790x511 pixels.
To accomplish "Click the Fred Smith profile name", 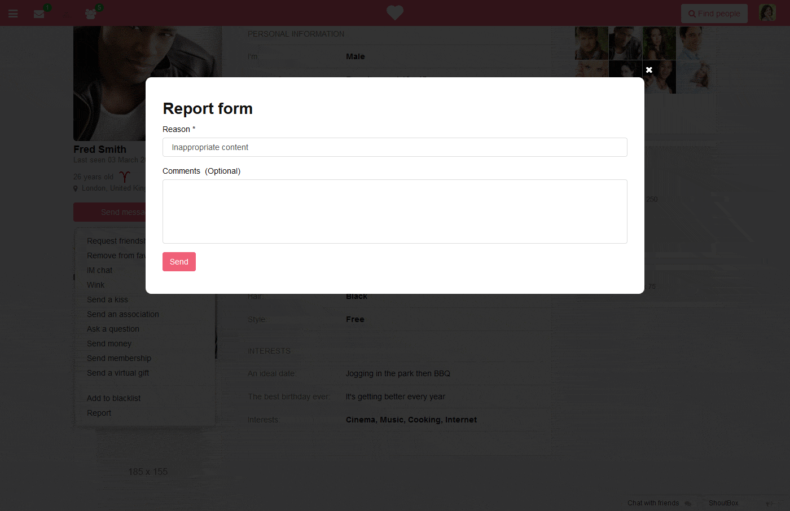I will point(100,149).
